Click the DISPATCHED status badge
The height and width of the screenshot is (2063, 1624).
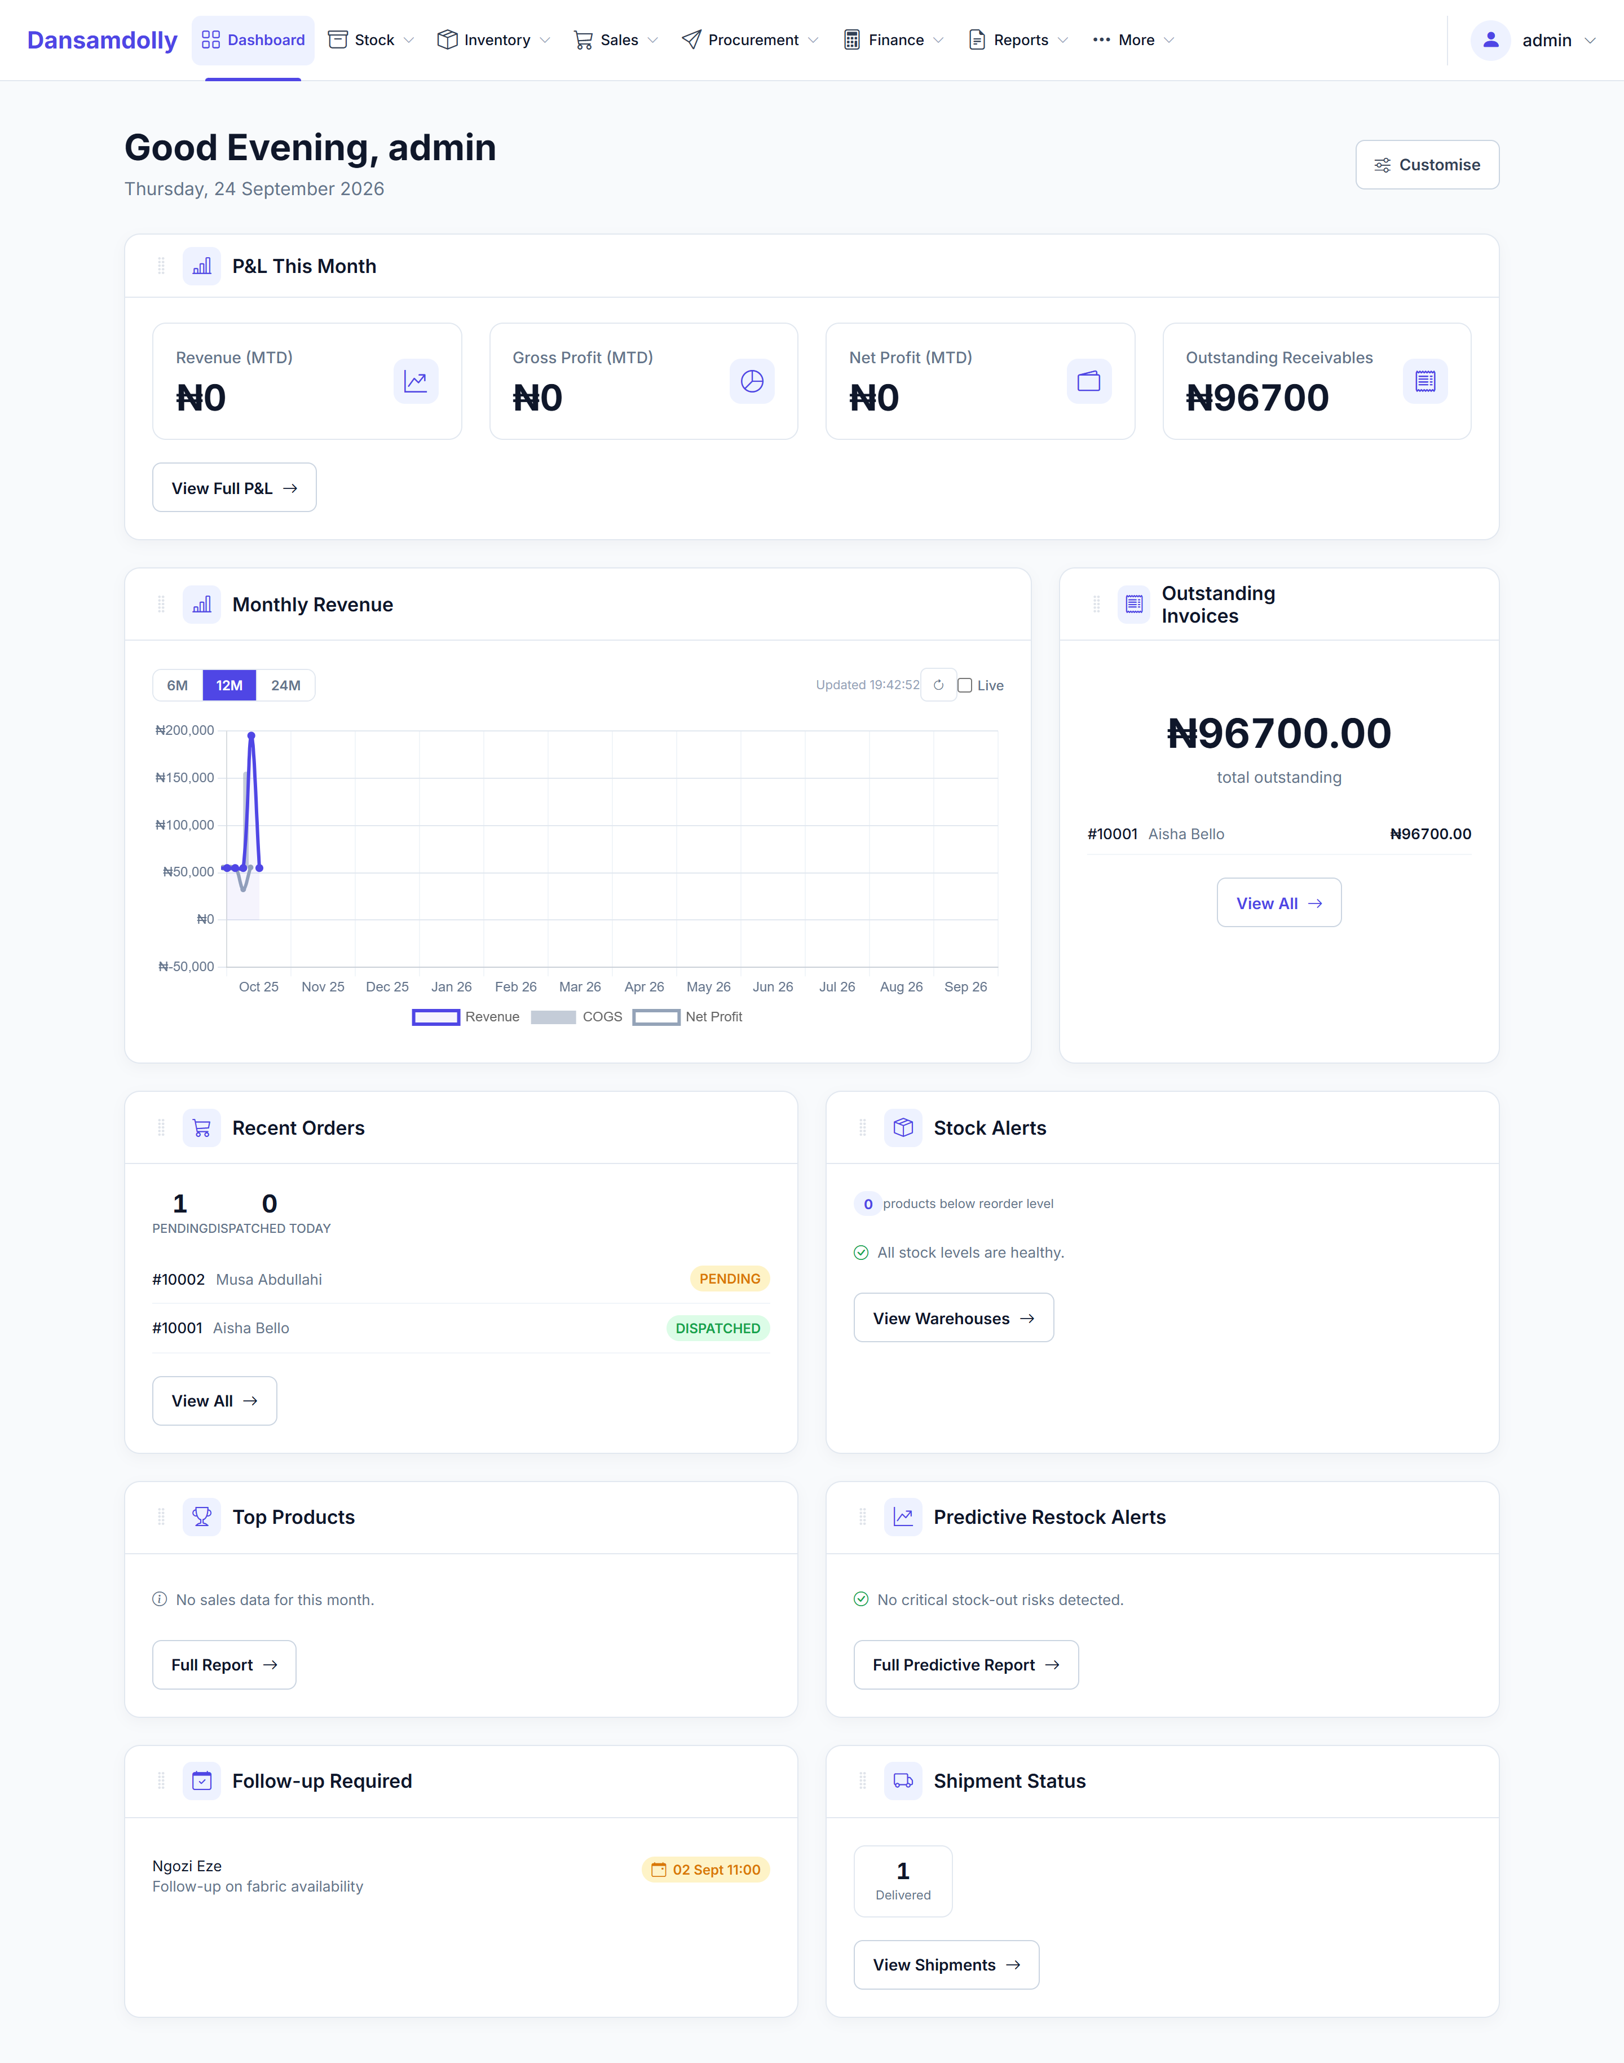click(718, 1328)
